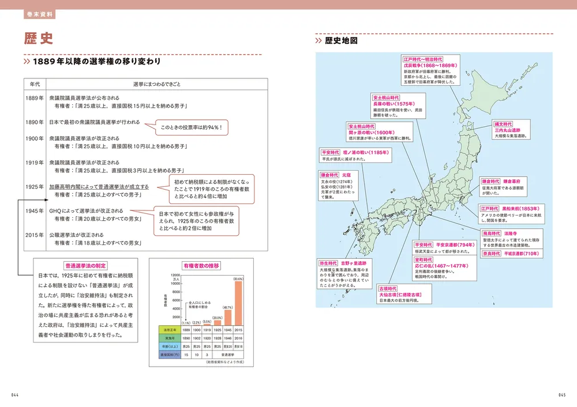Screen dimensions: 577x407
Task: Click the page number 044
Action: click(15, 395)
